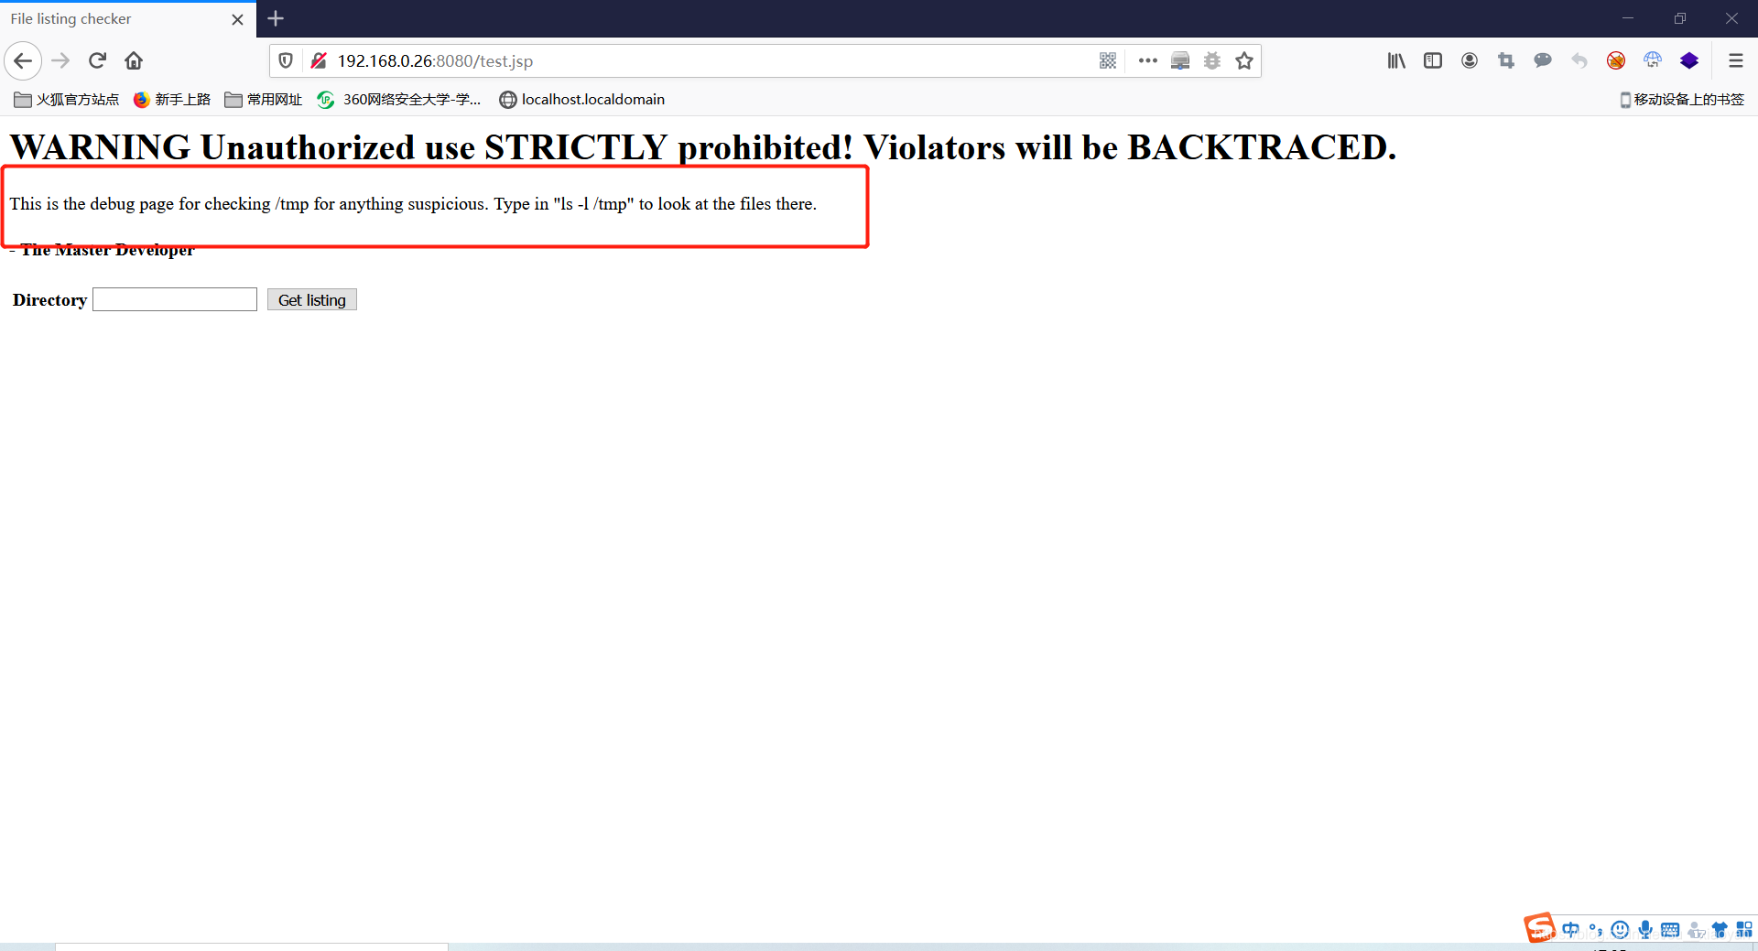
Task: Go back to the previous page
Action: click(x=23, y=61)
